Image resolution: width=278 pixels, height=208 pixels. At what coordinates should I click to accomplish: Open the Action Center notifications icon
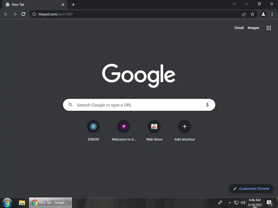coord(269,203)
